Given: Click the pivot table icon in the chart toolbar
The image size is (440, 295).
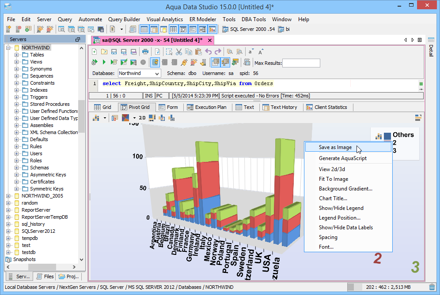Looking at the screenshot, I should click(114, 118).
